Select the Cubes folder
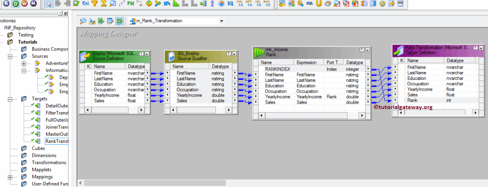This screenshot has width=488, height=187. 38,148
